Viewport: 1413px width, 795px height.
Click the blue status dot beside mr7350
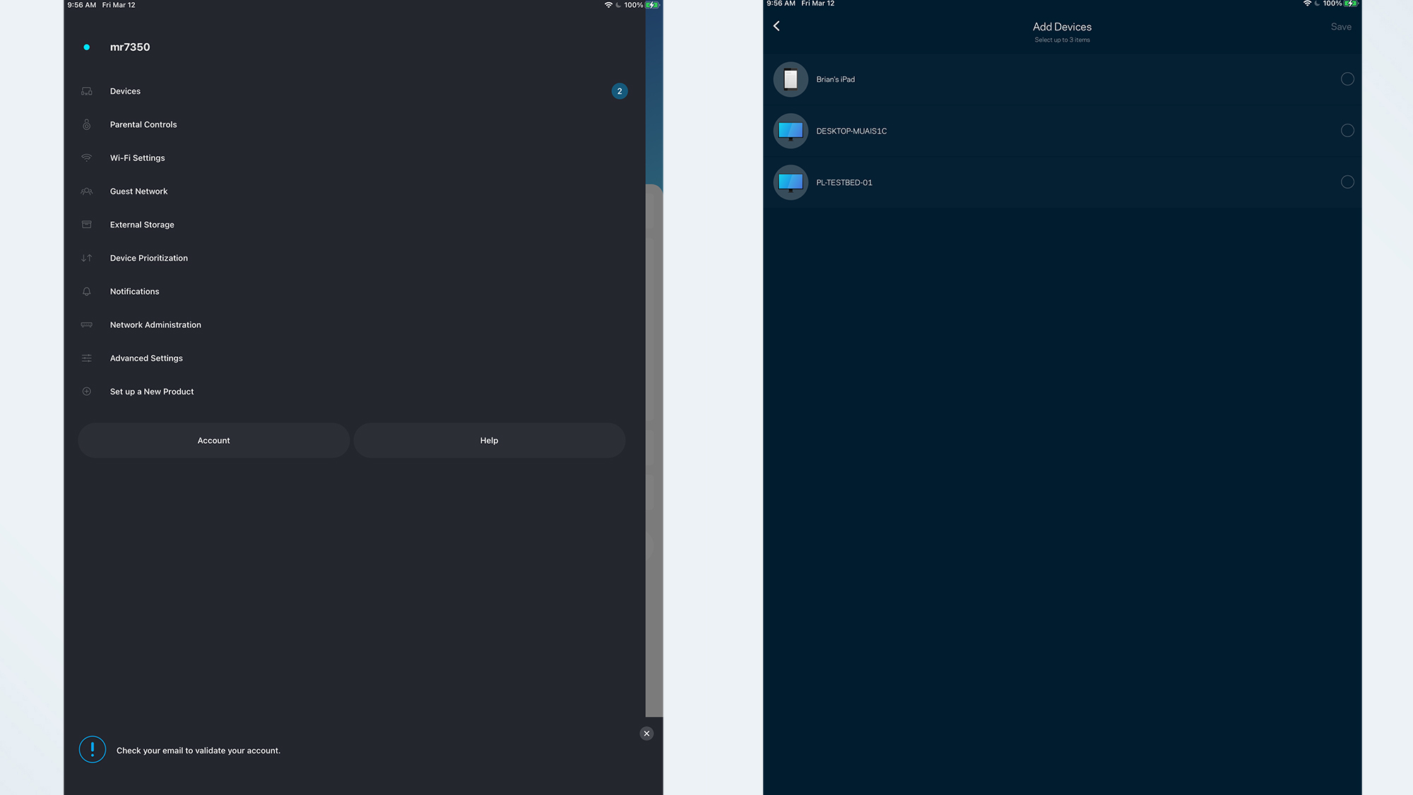tap(86, 47)
